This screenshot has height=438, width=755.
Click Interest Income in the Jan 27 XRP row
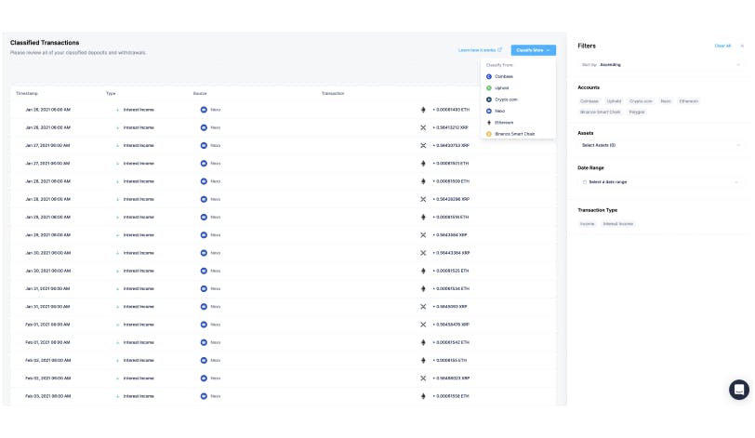tap(139, 145)
